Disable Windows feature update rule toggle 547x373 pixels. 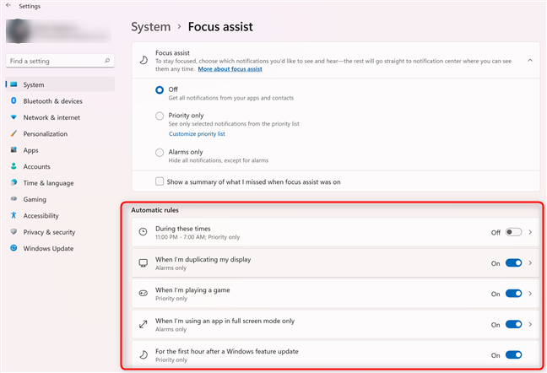pyautogui.click(x=513, y=355)
